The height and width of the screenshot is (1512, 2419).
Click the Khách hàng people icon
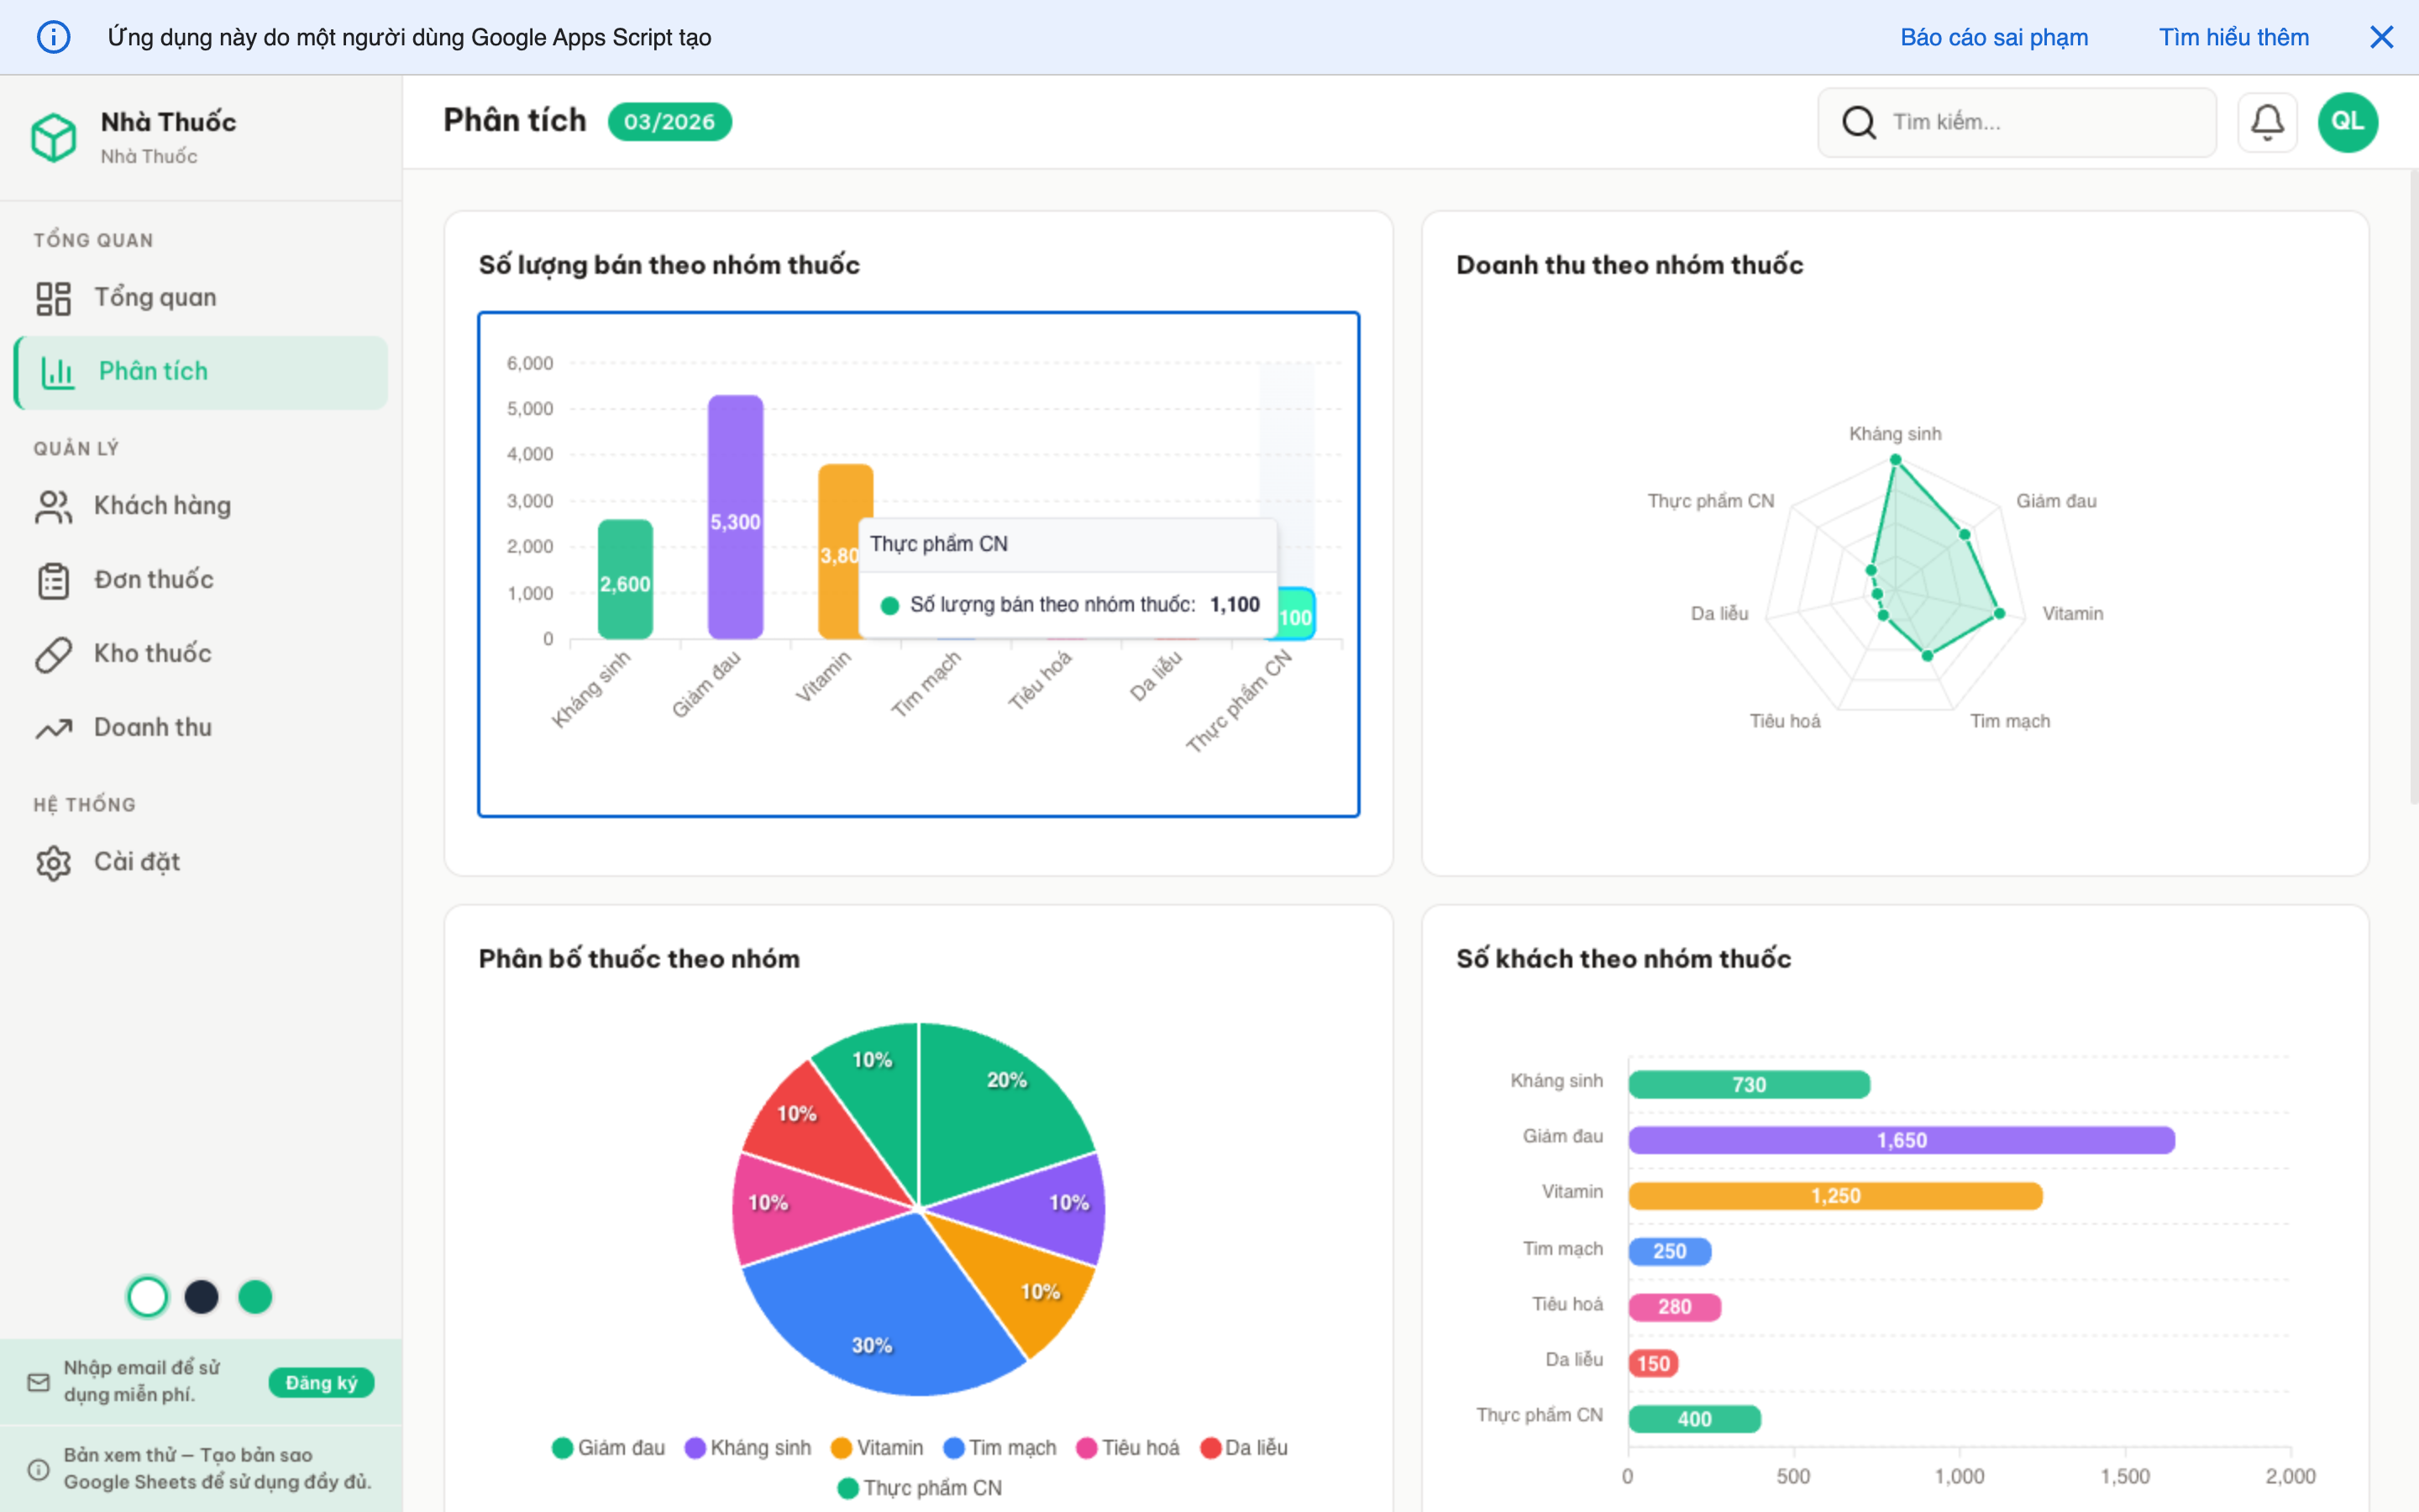(x=54, y=506)
